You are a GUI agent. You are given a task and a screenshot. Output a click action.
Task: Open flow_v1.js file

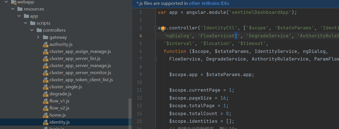point(59,101)
